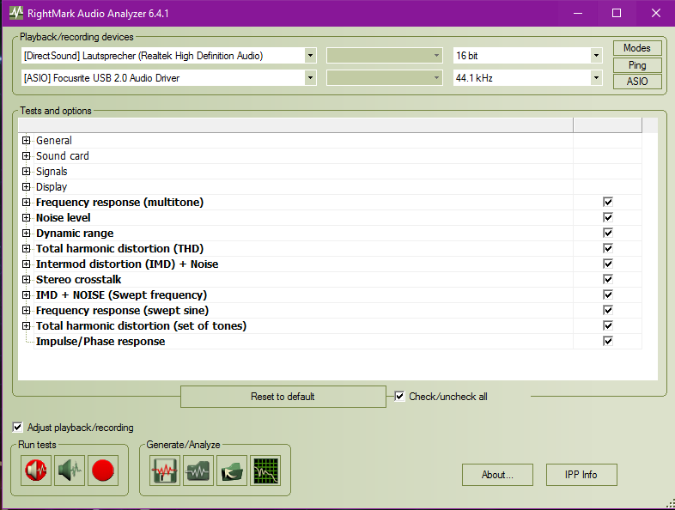The height and width of the screenshot is (510, 675).
Task: Expand the Total harmonic distortion (THD) node
Action: click(27, 249)
